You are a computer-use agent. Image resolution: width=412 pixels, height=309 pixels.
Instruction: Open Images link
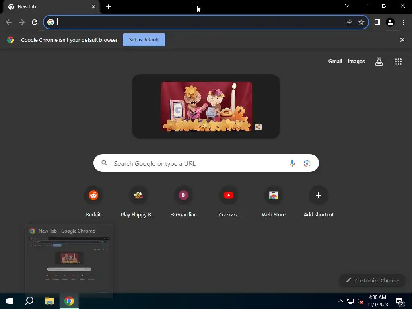356,61
